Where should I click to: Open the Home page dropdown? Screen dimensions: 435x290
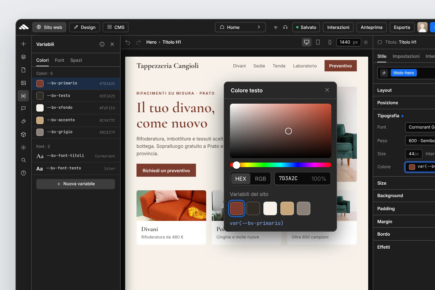point(240,27)
